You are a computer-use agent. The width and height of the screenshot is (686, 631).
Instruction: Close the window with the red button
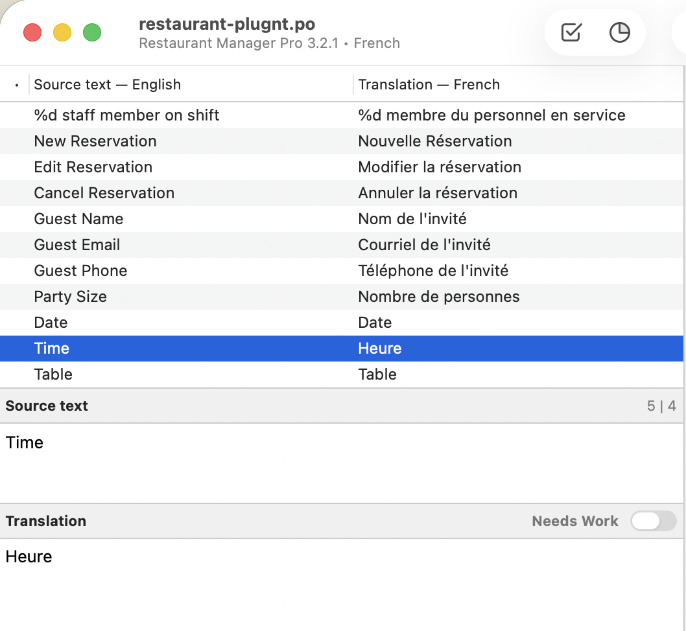(32, 32)
